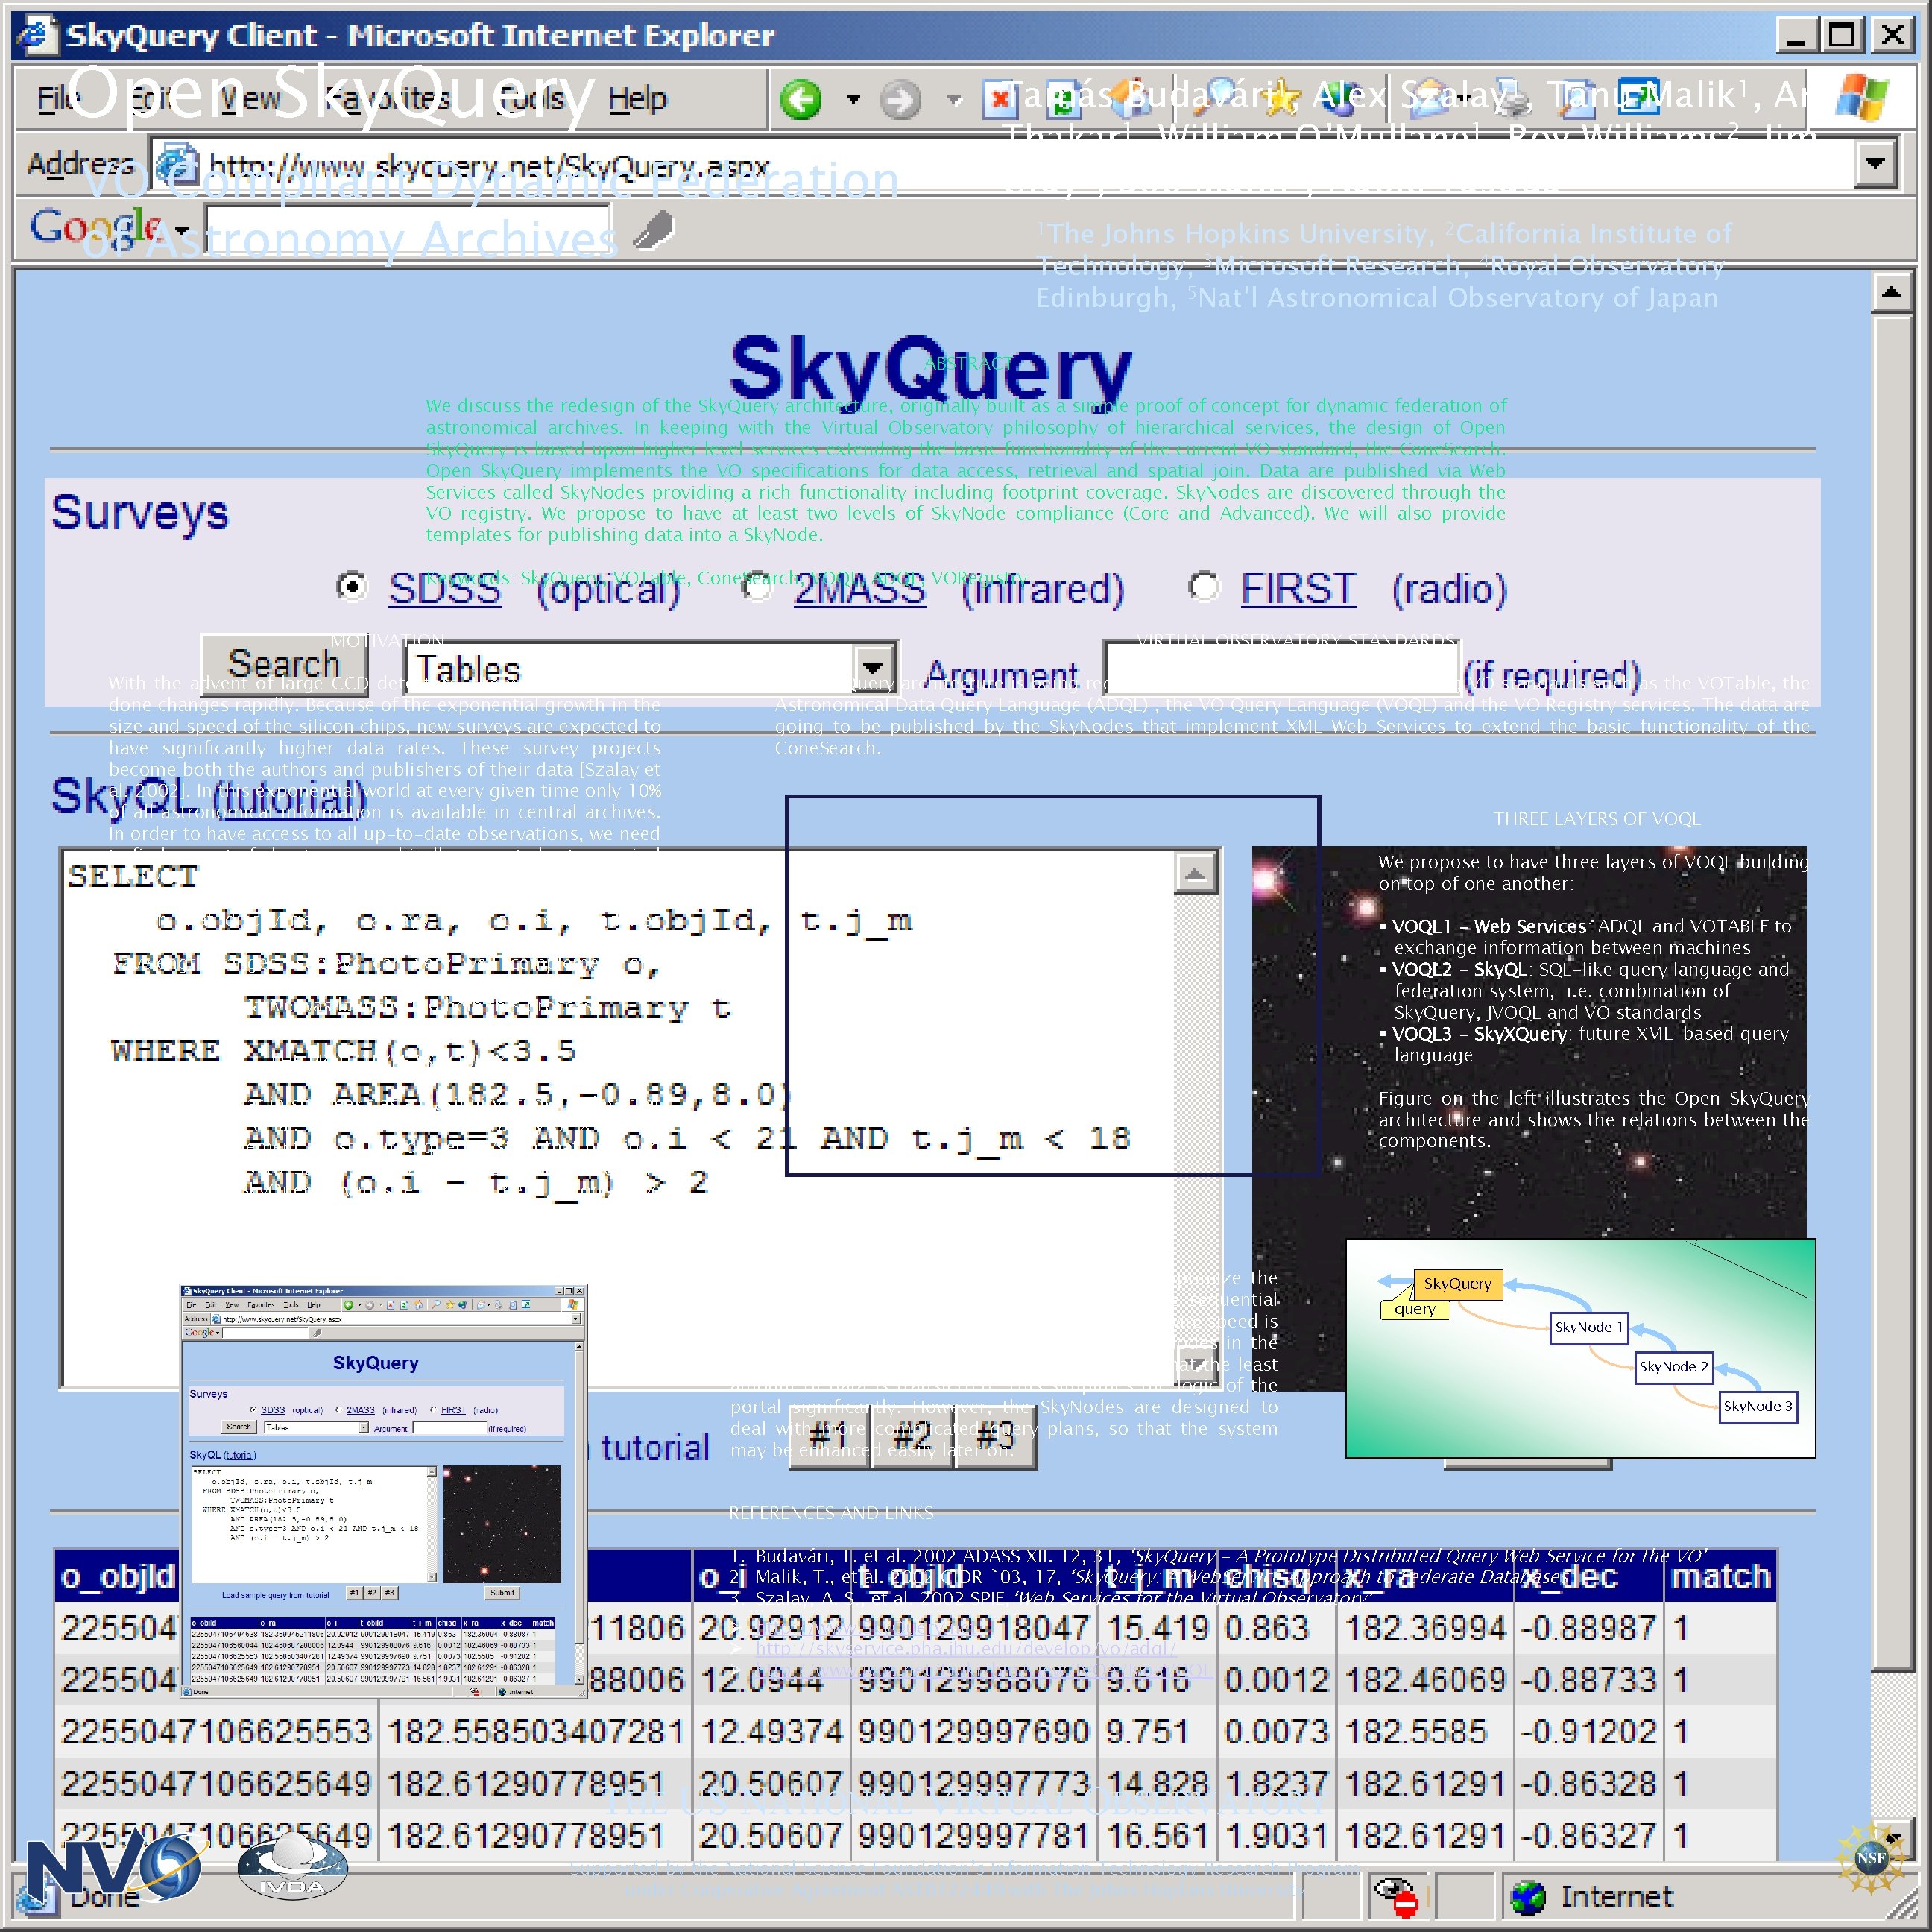Click the grey Forward arrow button
Image resolution: width=1932 pixels, height=1932 pixels.
pyautogui.click(x=900, y=99)
